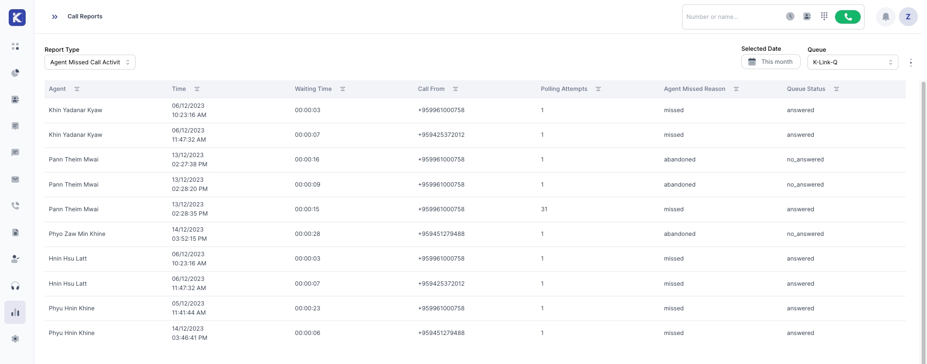Open the Agent column filter menu
The height and width of the screenshot is (364, 927).
coord(77,89)
